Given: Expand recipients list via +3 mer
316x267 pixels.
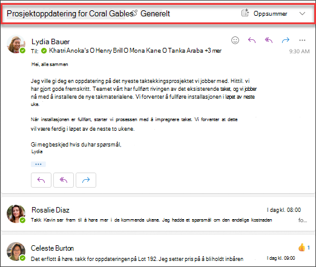Looking at the screenshot, I should (x=213, y=50).
